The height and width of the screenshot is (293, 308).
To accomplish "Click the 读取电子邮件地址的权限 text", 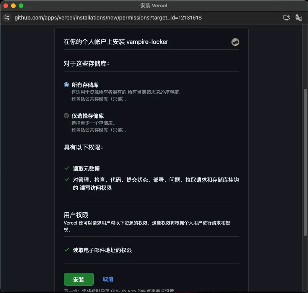I will tap(102, 250).
